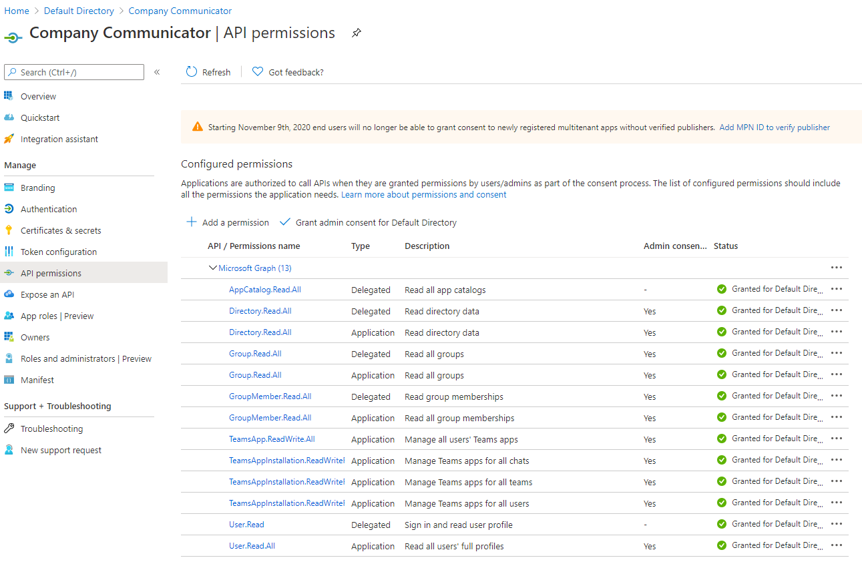Click Learn more about permissions and consent

423,193
